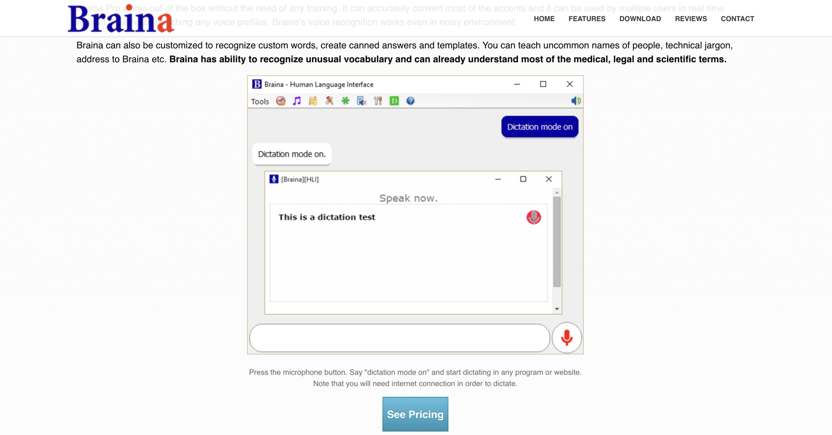Close the [Braina][HLI] dictation window
The width and height of the screenshot is (832, 435).
coord(549,179)
